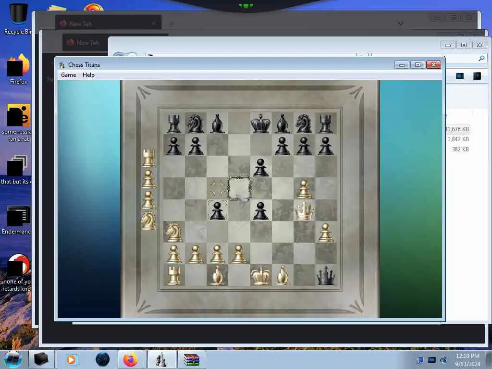Image resolution: width=492 pixels, height=369 pixels.
Task: Open the Game menu
Action: click(x=68, y=74)
